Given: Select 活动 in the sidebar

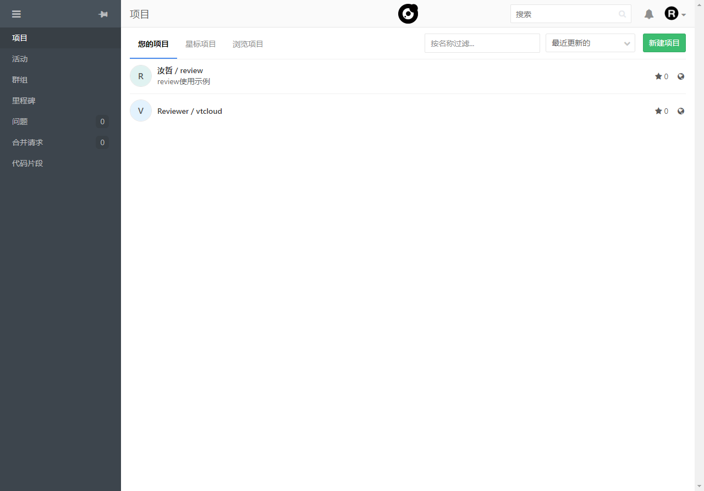Looking at the screenshot, I should 61,59.
